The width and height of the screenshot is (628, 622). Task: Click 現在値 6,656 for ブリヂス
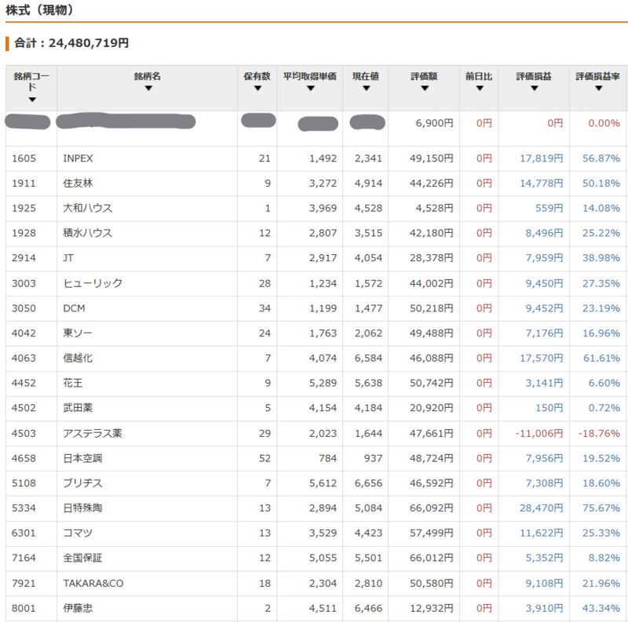point(368,483)
